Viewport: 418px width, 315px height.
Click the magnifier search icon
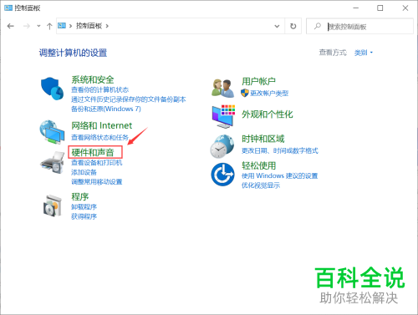pyautogui.click(x=317, y=26)
